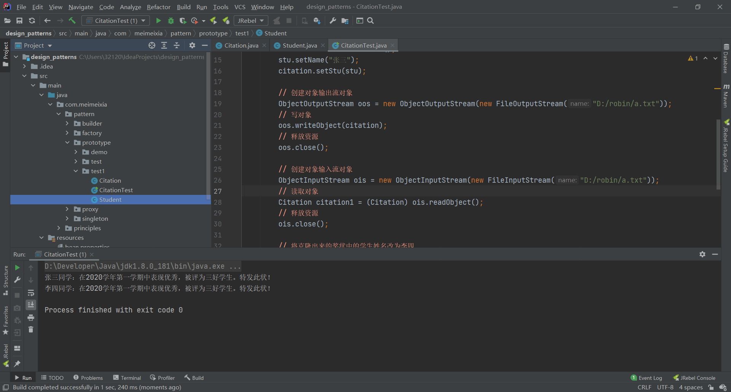Print the console output

(31, 317)
